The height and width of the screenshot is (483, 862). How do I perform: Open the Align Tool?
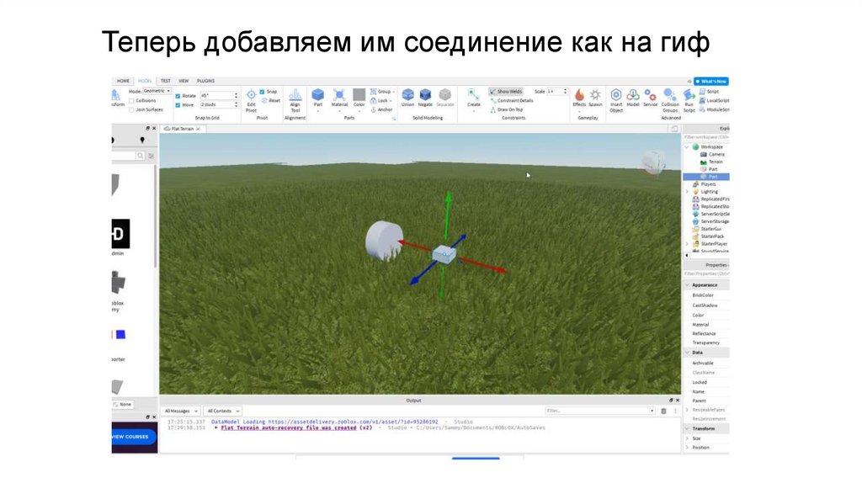(295, 101)
